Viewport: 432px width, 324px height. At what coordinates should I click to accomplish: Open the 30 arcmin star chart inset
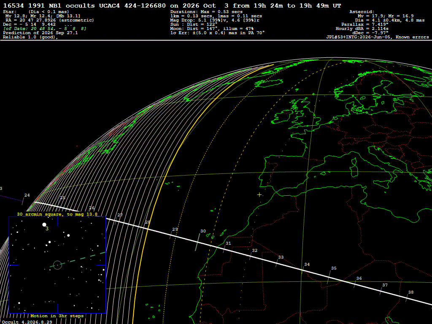57,265
